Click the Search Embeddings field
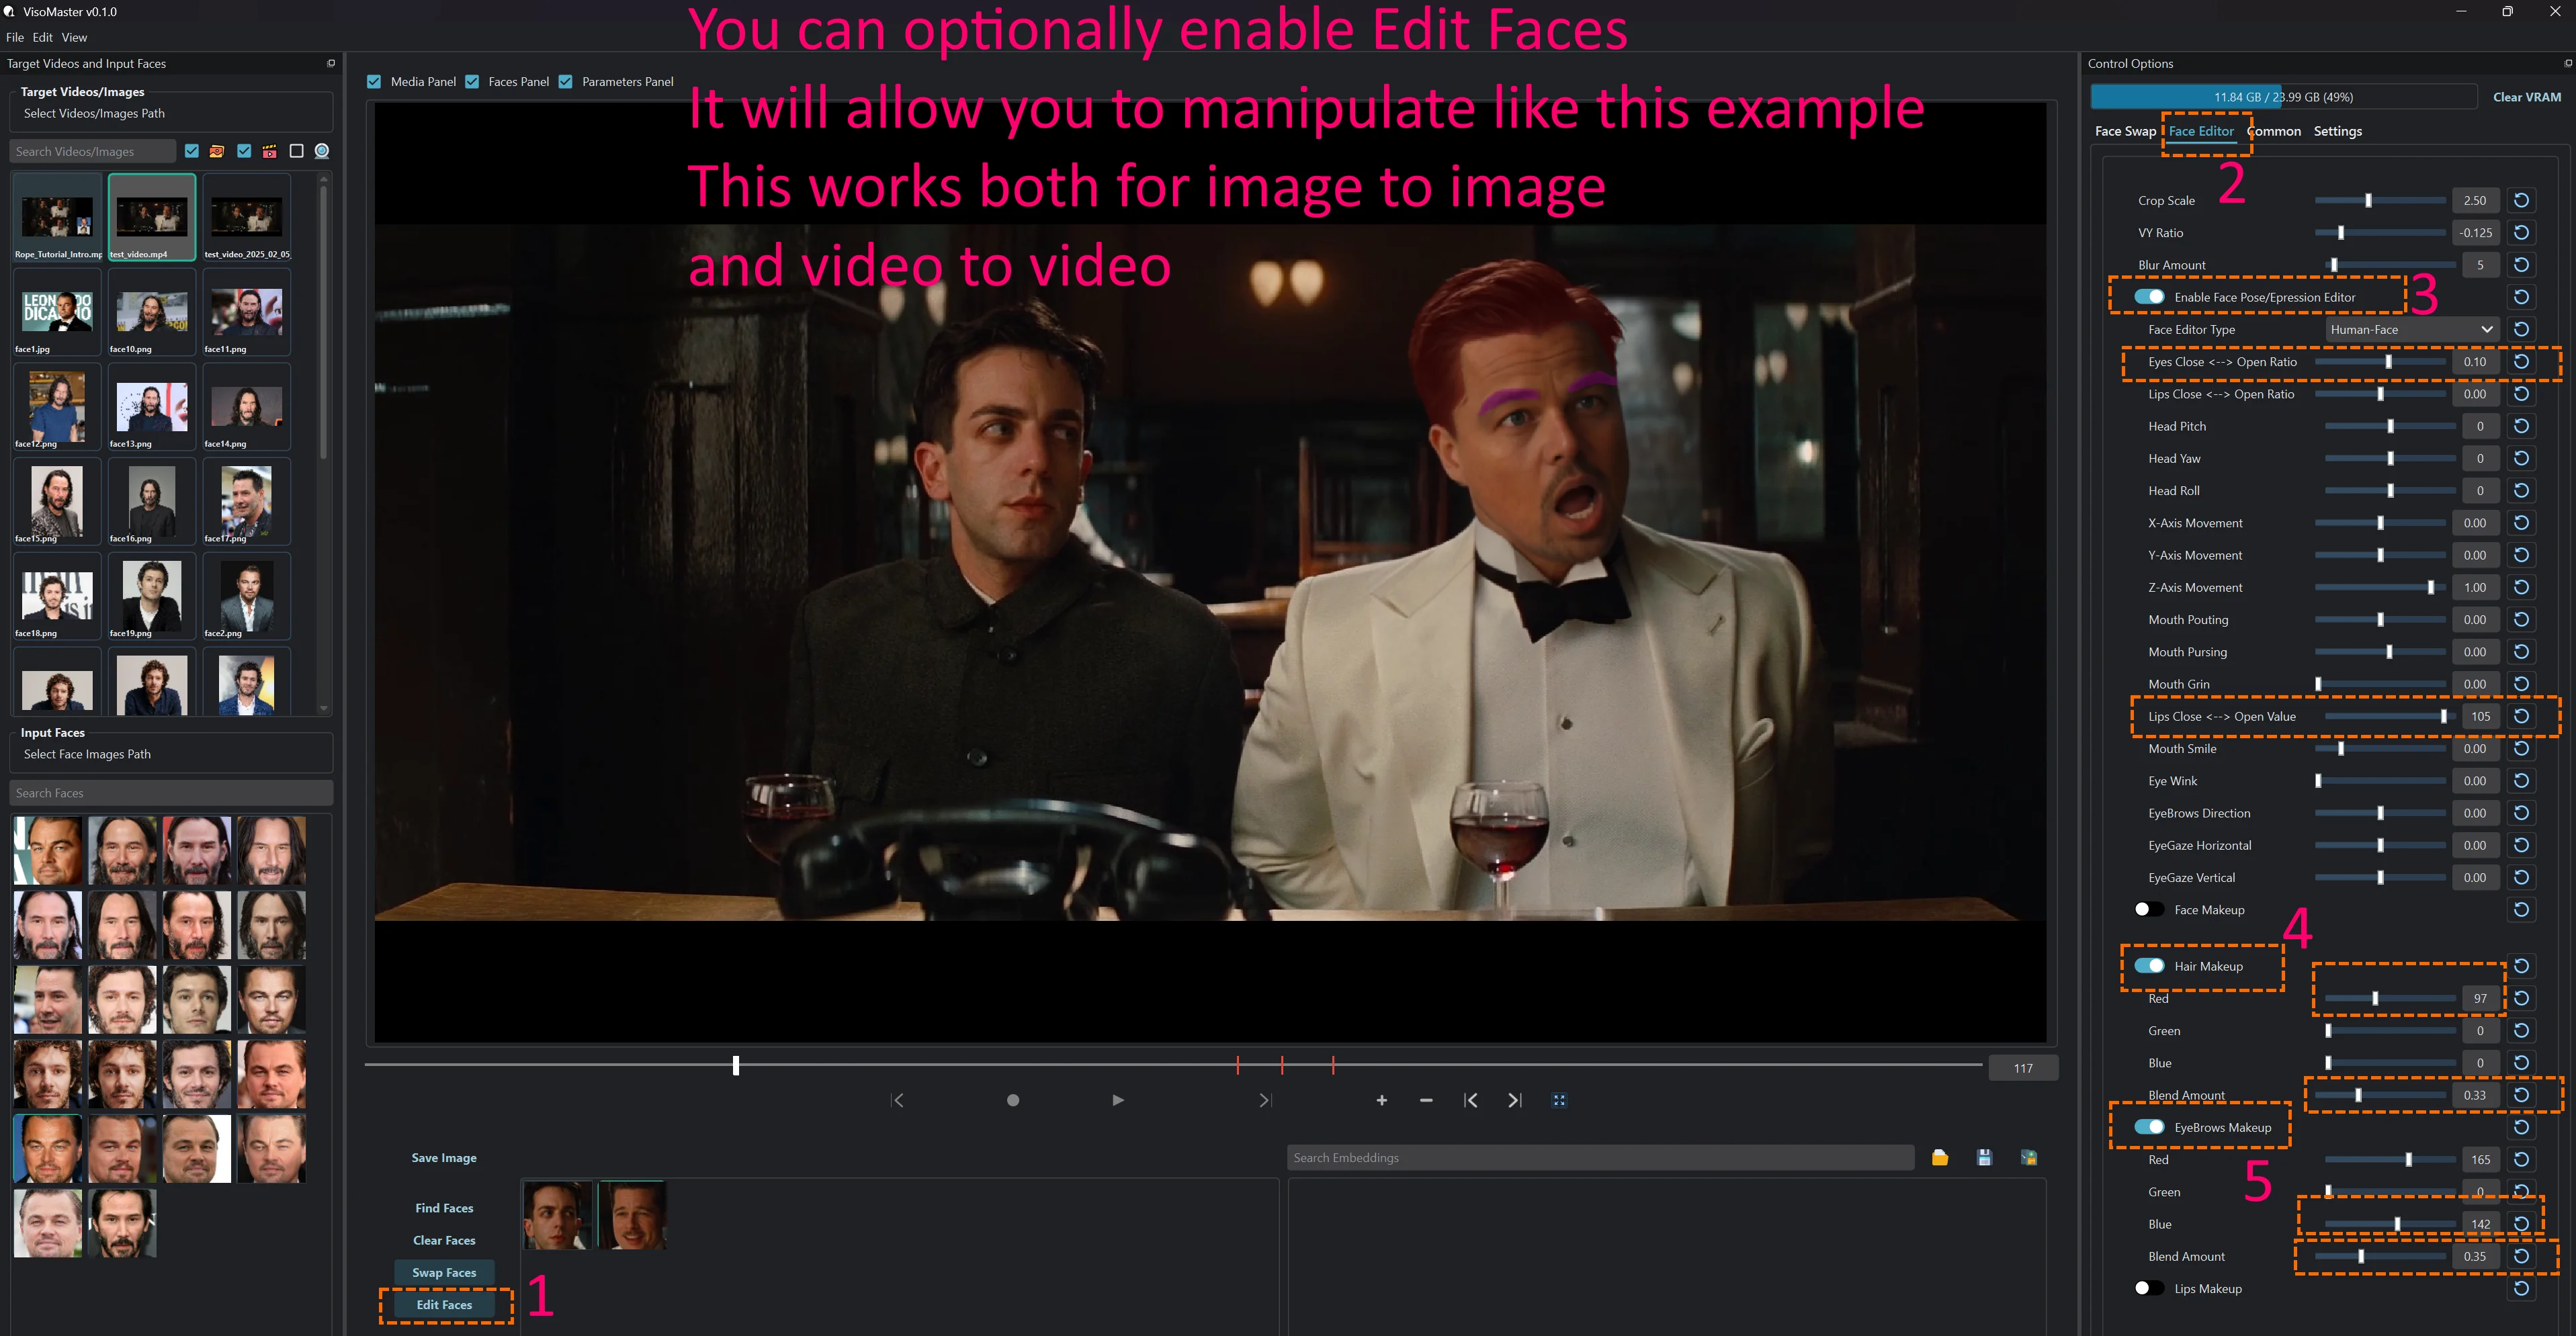The image size is (2576, 1336). 1600,1157
